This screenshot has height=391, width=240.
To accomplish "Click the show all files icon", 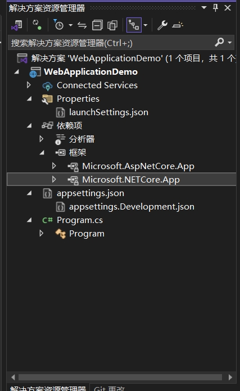I will [112, 25].
